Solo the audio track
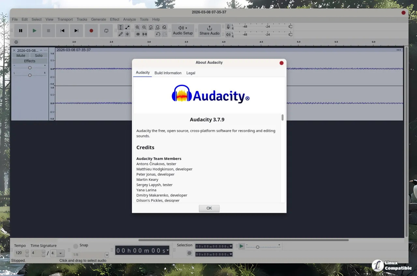This screenshot has height=276, width=417. point(39,55)
